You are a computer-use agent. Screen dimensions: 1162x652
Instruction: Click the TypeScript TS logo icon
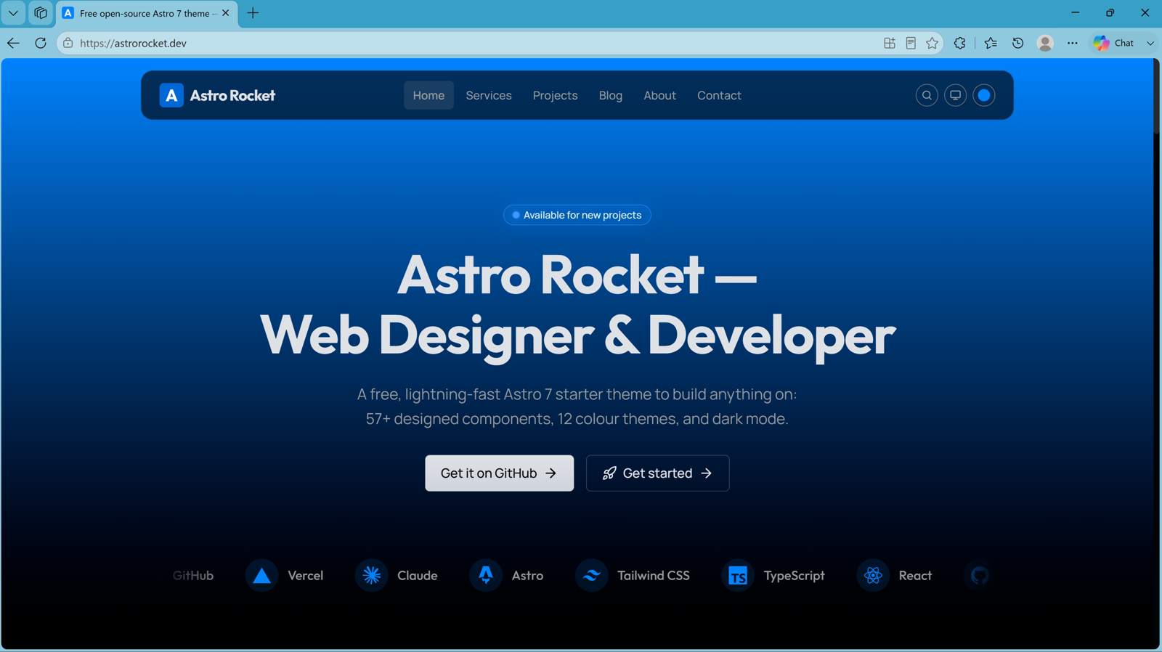pyautogui.click(x=738, y=576)
